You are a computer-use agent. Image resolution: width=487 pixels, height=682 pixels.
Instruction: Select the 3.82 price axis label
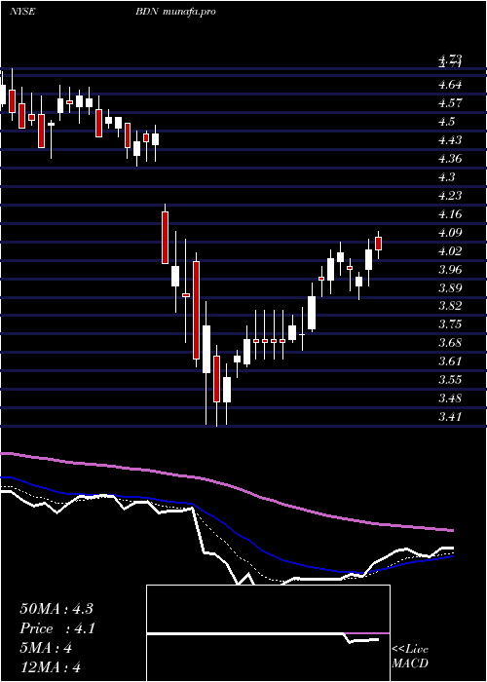tap(450, 306)
